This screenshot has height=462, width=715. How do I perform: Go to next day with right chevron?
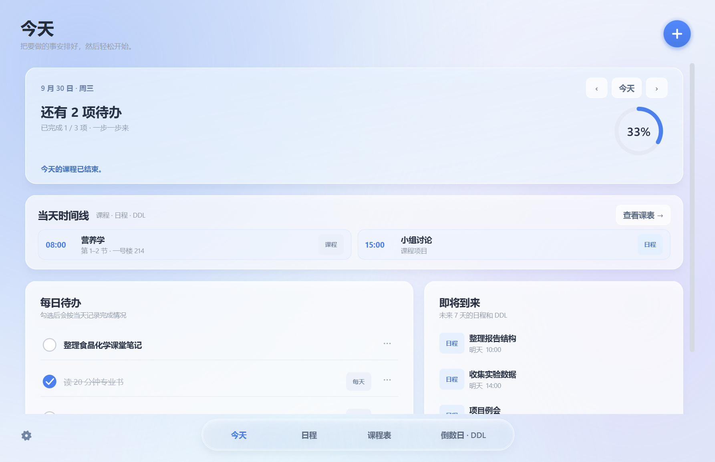657,88
